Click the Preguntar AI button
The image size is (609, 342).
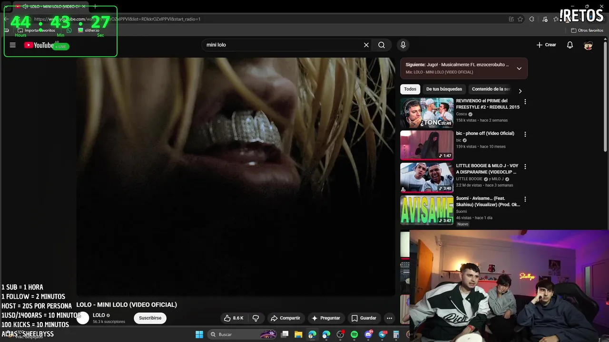point(326,318)
